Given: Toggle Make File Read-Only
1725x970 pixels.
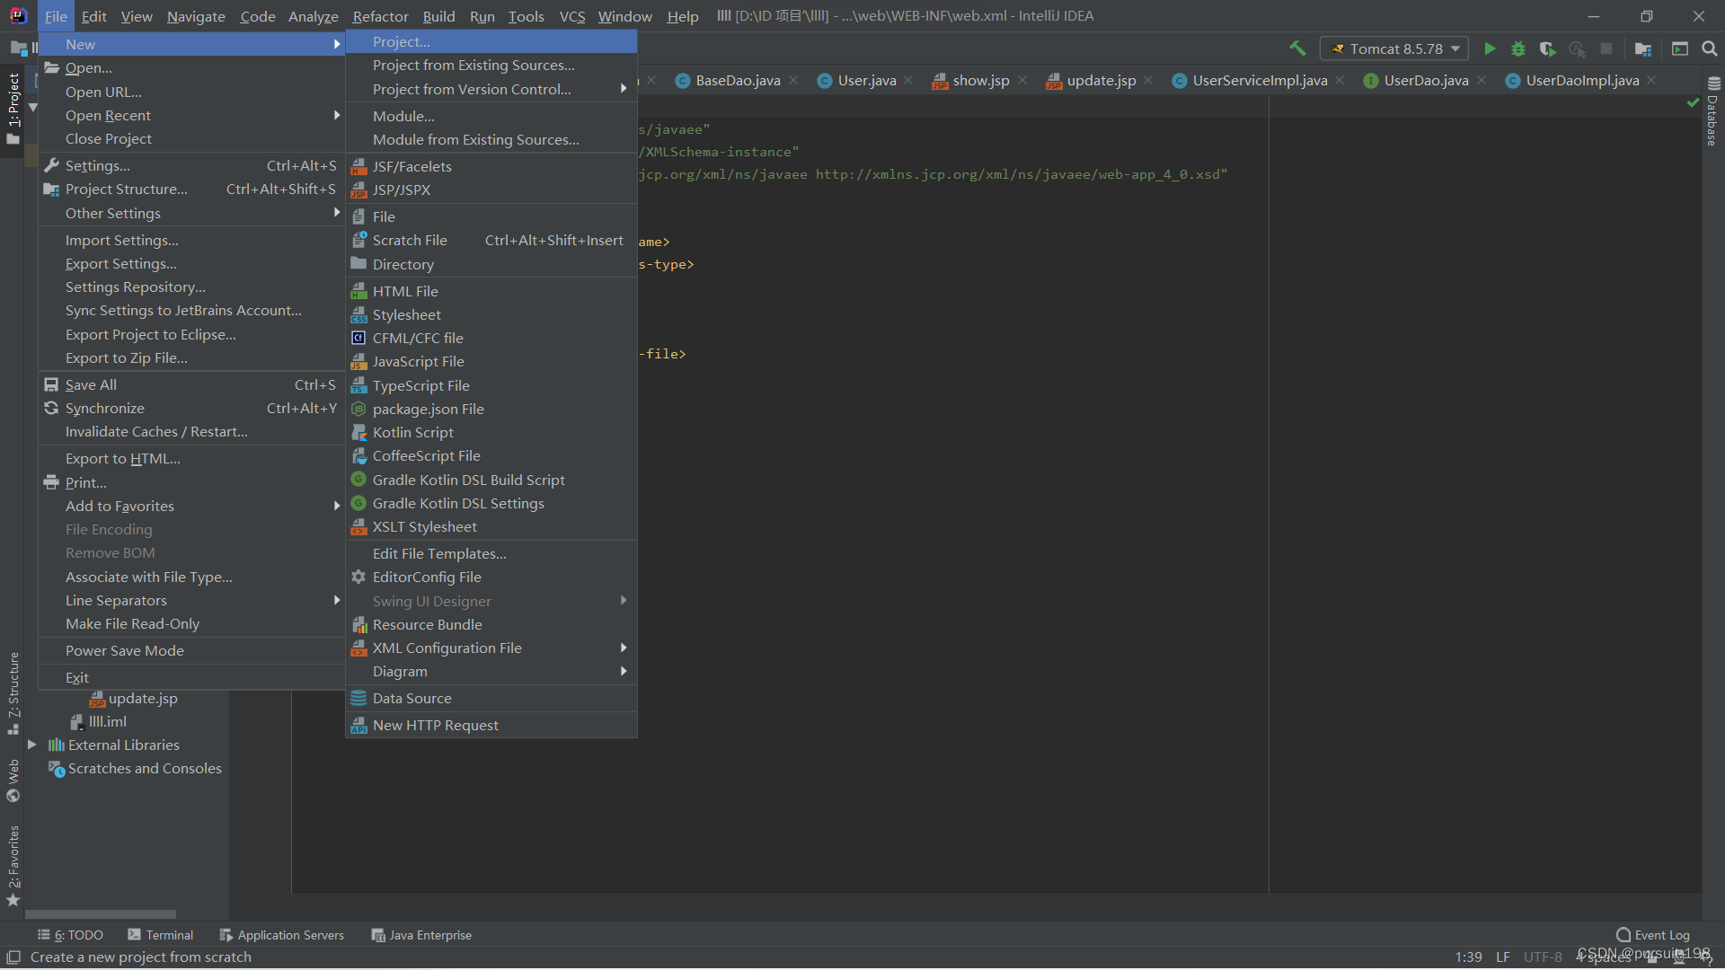Looking at the screenshot, I should pos(132,623).
